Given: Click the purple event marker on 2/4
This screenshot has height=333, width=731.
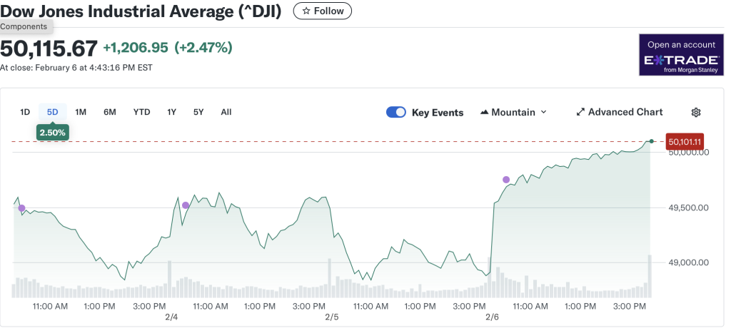Looking at the screenshot, I should (x=186, y=205).
